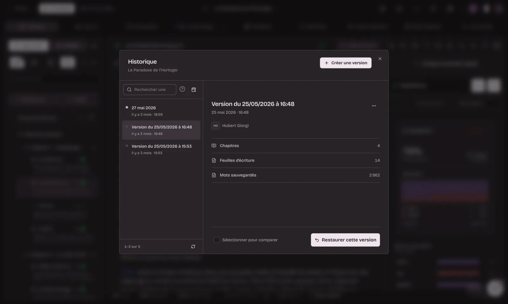This screenshot has height=304, width=508.
Task: Click the author name Hubert Giorgi
Action: coord(235,126)
